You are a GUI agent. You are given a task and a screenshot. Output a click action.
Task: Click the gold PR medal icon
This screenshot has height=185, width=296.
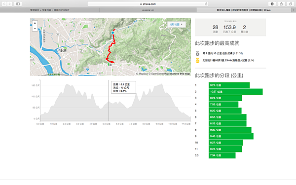coord(197,60)
